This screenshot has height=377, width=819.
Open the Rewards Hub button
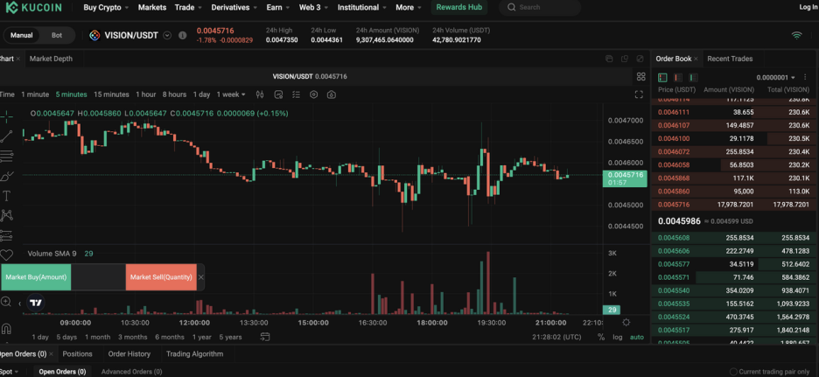459,7
